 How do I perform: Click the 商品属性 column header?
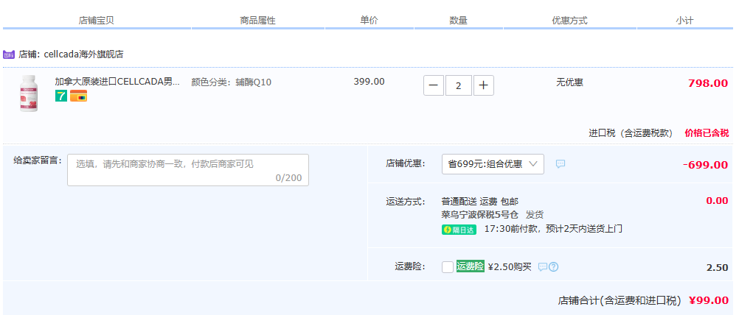pos(258,21)
